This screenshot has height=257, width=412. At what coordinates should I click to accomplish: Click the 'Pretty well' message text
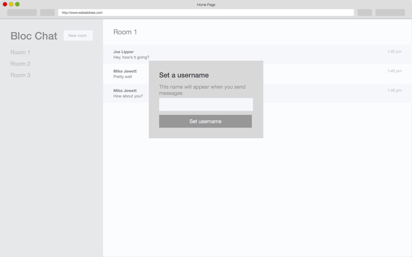click(x=123, y=76)
